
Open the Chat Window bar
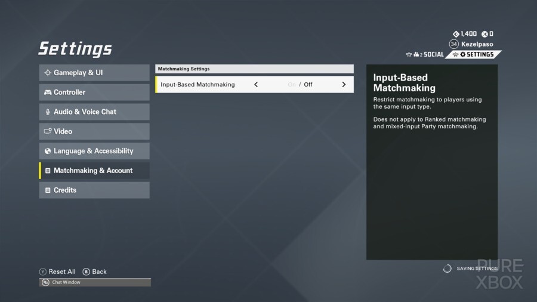[x=95, y=282]
